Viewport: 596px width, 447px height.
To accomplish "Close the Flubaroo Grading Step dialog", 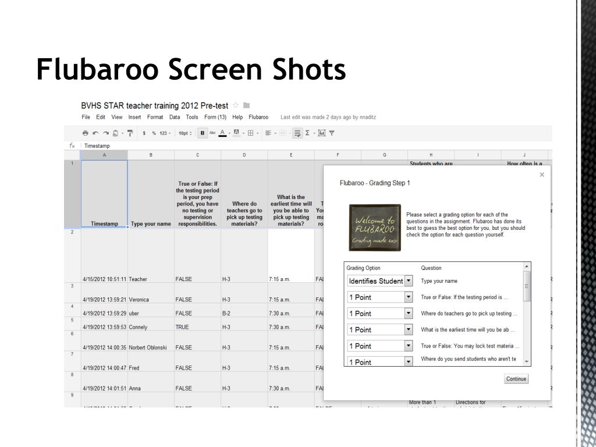I will [542, 175].
